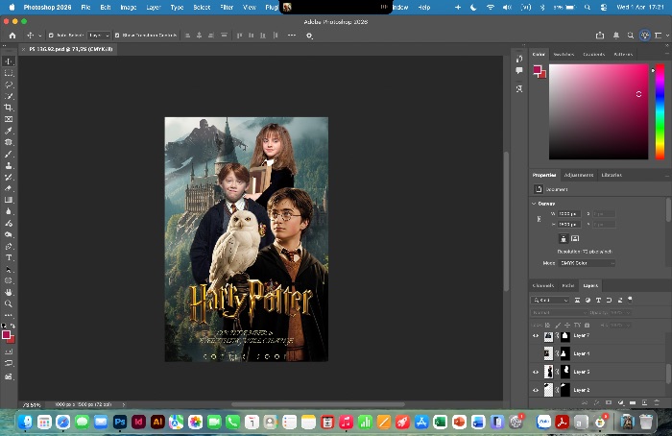Image resolution: width=672 pixels, height=436 pixels.
Task: Select the Crop tool
Action: (9, 108)
